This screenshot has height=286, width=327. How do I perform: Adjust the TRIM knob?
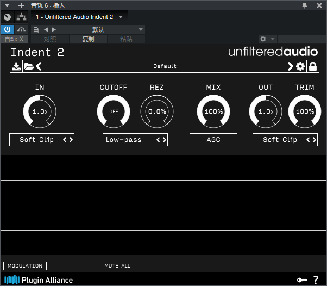(305, 111)
